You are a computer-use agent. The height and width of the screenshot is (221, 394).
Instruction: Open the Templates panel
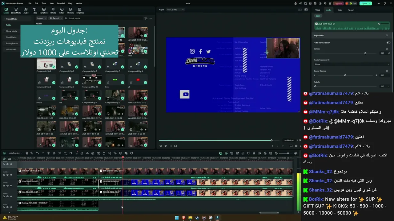[x=79, y=11]
